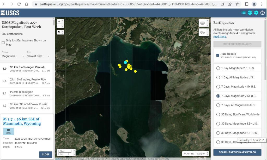
Task: Show the map legend key
Action: coord(203,32)
